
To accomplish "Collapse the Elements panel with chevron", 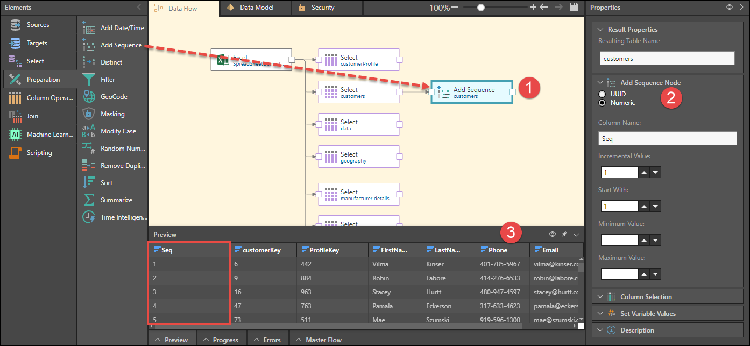I will (139, 8).
